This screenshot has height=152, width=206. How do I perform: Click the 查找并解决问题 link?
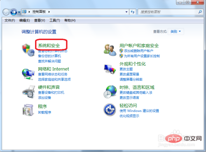tap(49, 61)
